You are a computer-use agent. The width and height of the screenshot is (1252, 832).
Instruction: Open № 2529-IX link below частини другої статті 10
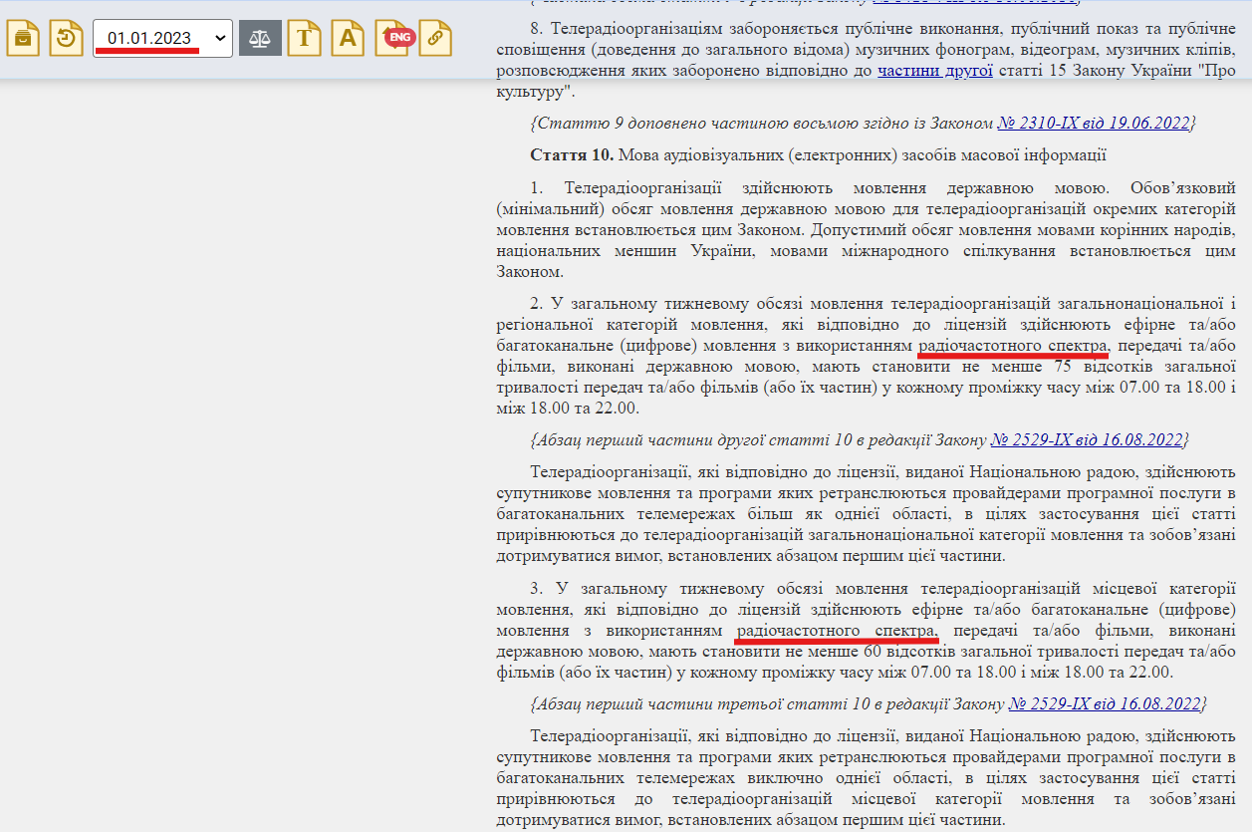click(x=1085, y=436)
